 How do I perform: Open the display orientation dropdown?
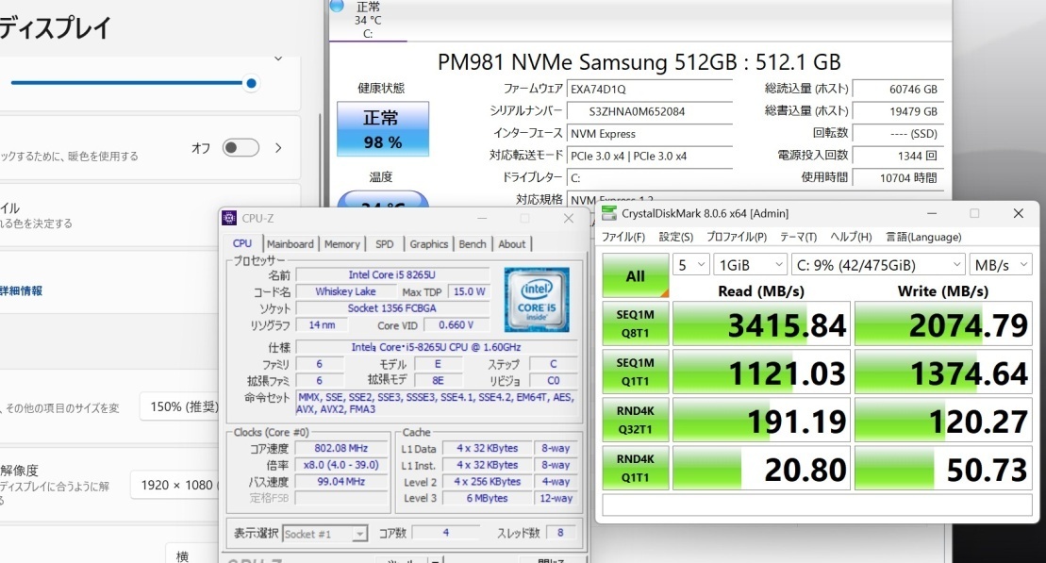tap(193, 555)
